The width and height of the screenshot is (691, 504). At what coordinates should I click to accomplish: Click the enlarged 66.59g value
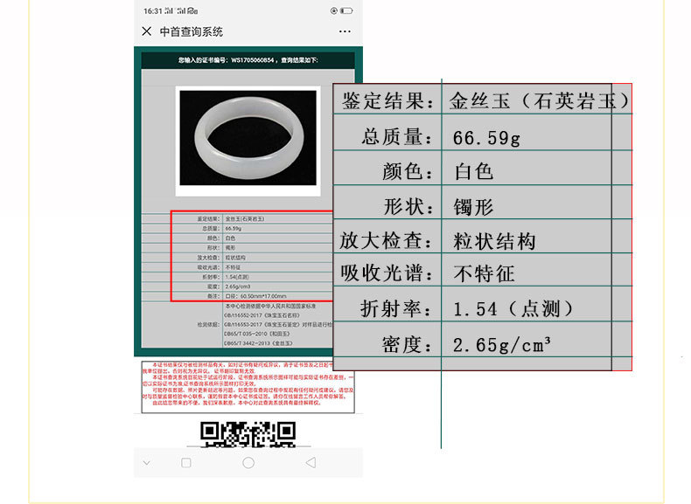tap(486, 138)
